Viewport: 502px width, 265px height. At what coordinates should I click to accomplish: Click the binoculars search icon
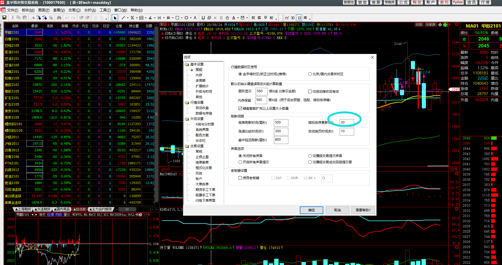[59, 18]
